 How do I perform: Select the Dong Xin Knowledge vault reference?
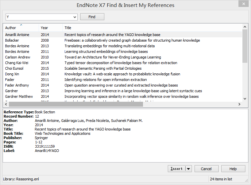[x=123, y=74]
